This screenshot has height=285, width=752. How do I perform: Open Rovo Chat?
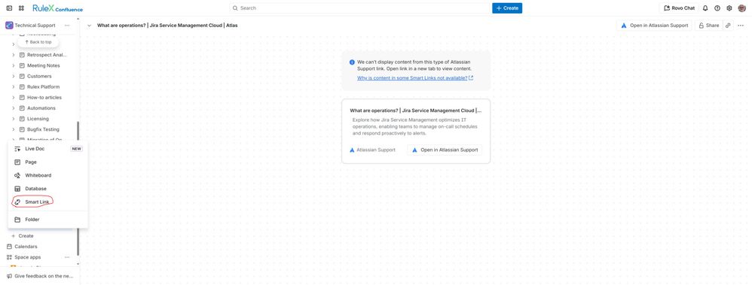(x=679, y=8)
